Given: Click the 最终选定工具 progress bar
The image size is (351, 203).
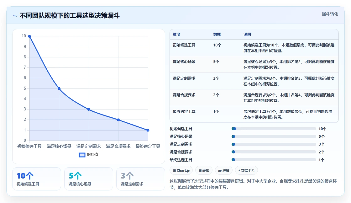Looking at the screenshot, I should click(274, 160).
